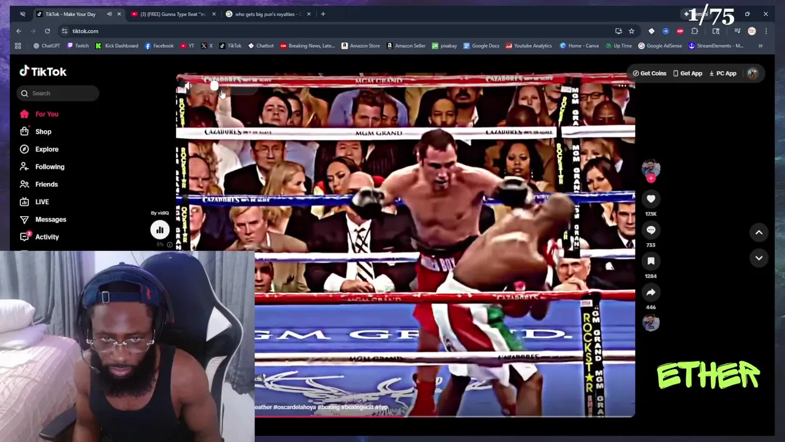Click the vidIQ stats button
The width and height of the screenshot is (785, 442).
coord(159,230)
